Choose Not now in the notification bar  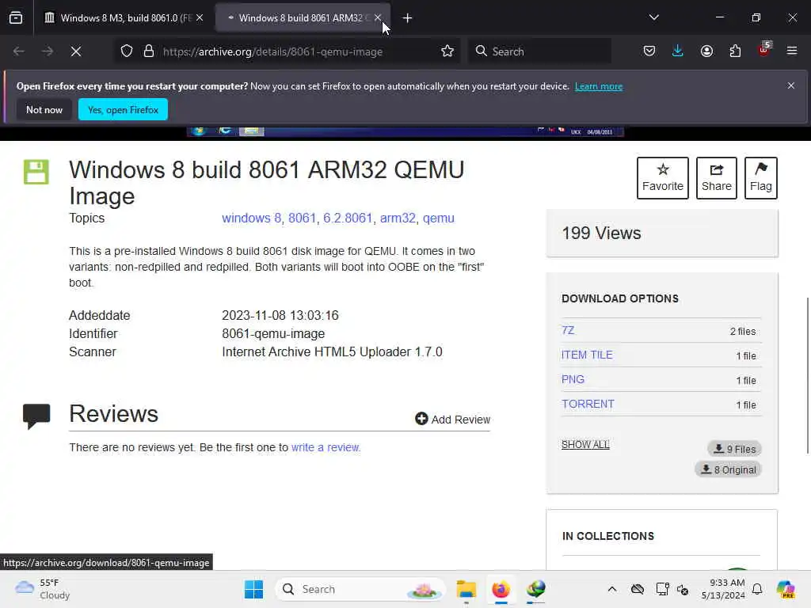[x=44, y=109]
